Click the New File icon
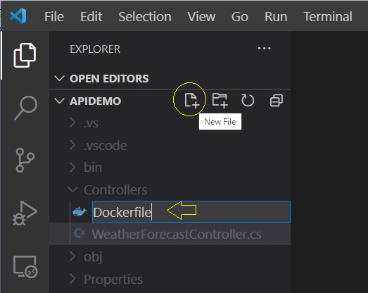 tap(191, 101)
